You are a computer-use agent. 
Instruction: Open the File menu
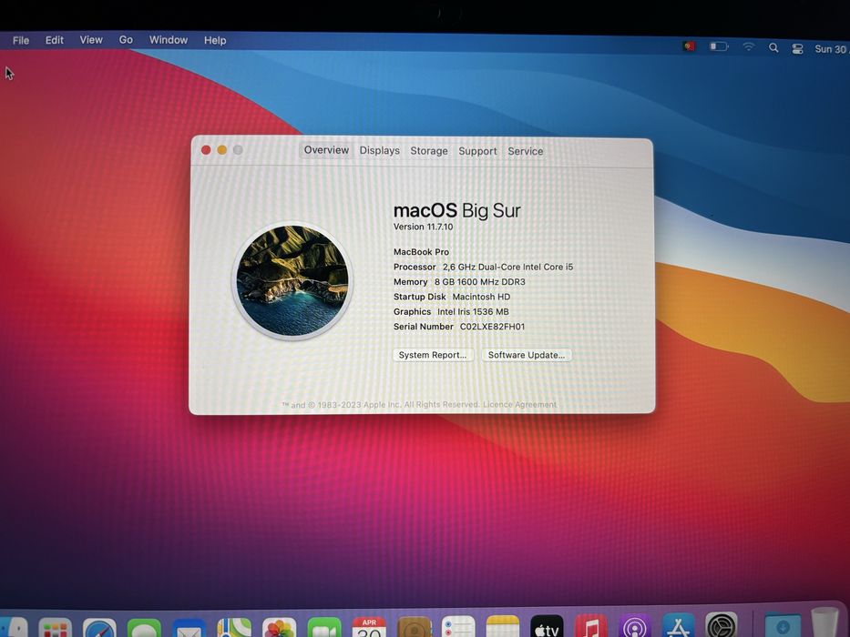click(x=21, y=40)
